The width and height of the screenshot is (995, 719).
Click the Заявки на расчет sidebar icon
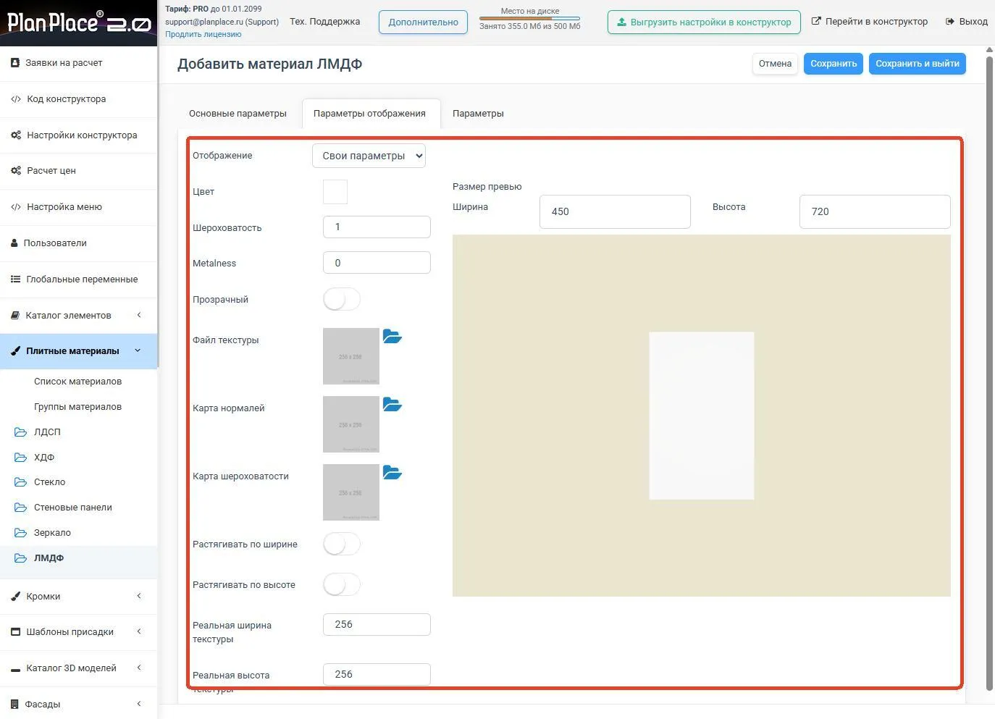coord(15,63)
